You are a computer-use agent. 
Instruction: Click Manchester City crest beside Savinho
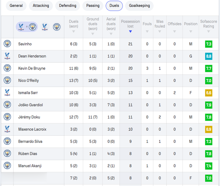(7, 44)
